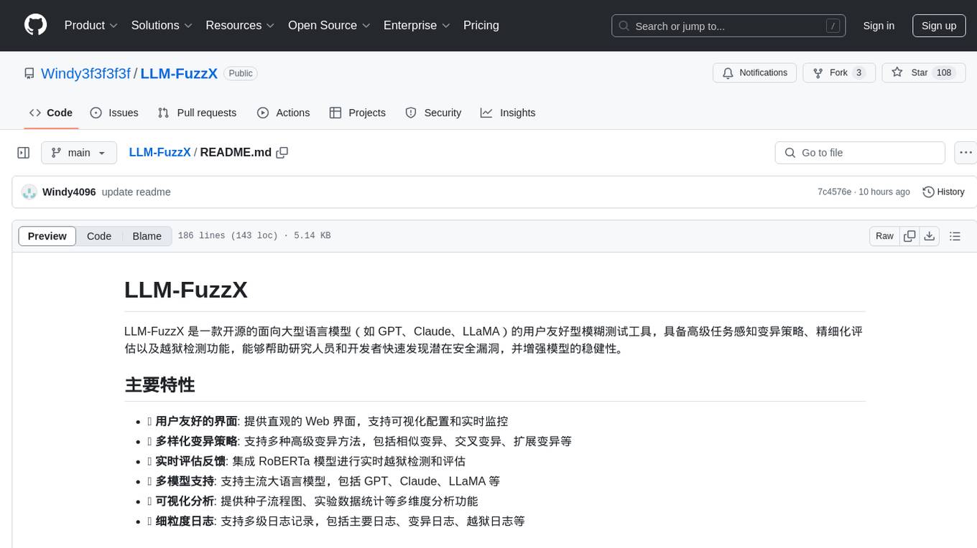Expand the file tree side panel

click(24, 153)
